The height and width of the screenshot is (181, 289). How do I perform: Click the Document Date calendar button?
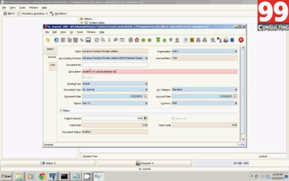145,96
